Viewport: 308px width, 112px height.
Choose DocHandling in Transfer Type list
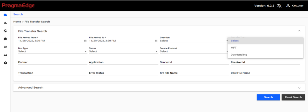pos(265,55)
